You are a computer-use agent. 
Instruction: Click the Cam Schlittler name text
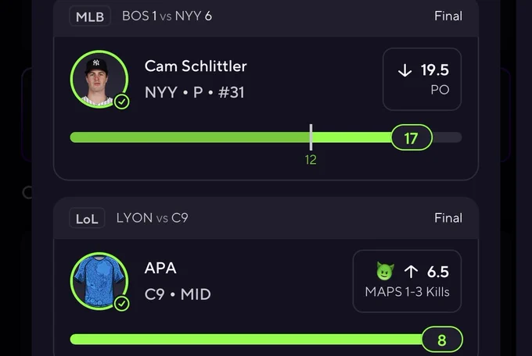pyautogui.click(x=196, y=66)
